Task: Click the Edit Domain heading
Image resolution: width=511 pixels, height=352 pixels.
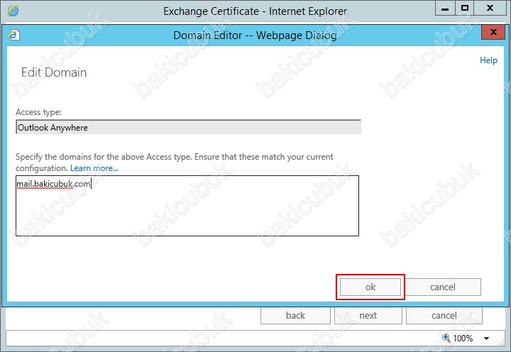Action: click(54, 72)
